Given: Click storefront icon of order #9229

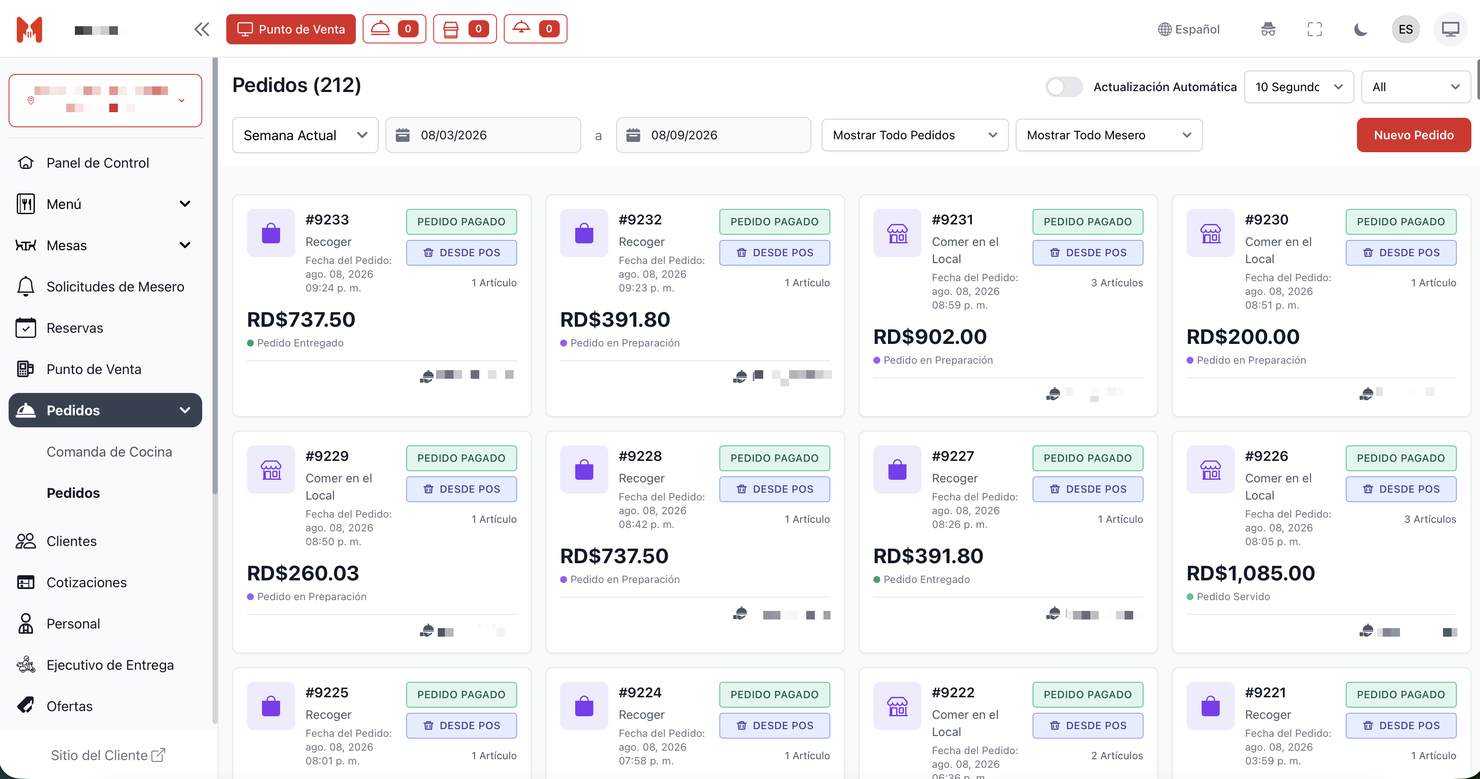Looking at the screenshot, I should tap(271, 469).
